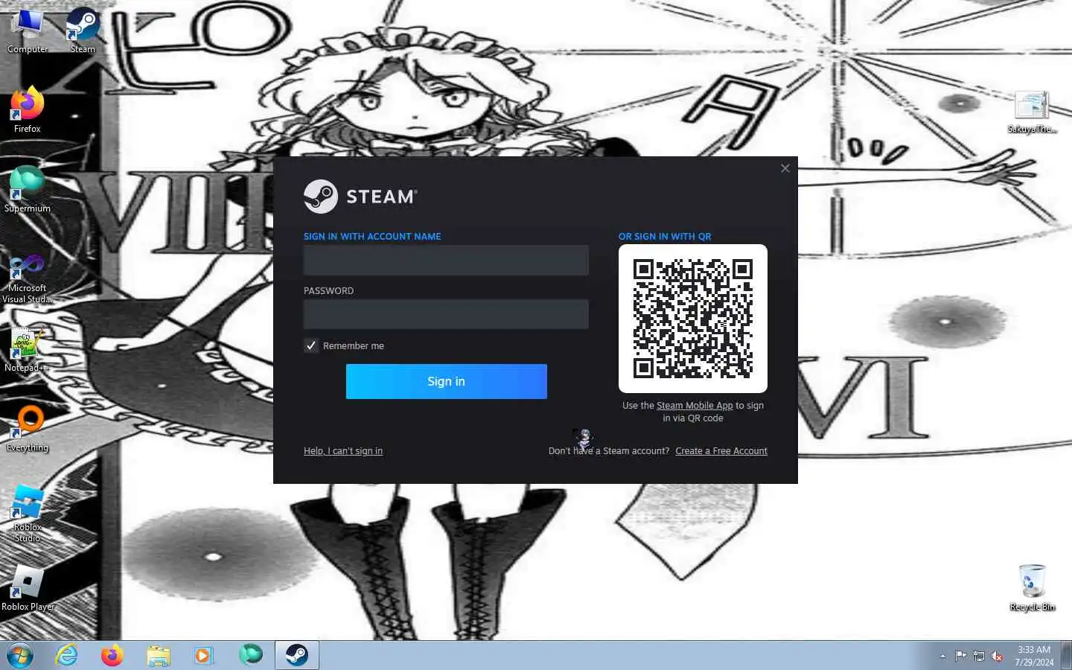
Task: Show hidden tray icons arrow
Action: 942,656
